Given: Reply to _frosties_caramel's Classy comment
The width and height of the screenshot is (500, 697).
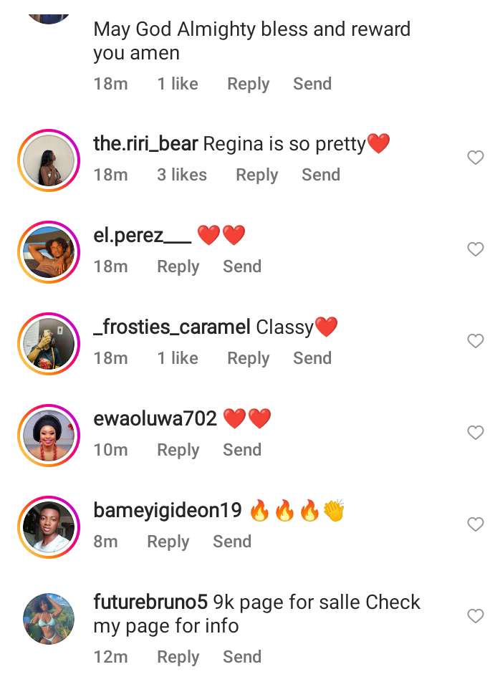Looking at the screenshot, I should pyautogui.click(x=248, y=358).
